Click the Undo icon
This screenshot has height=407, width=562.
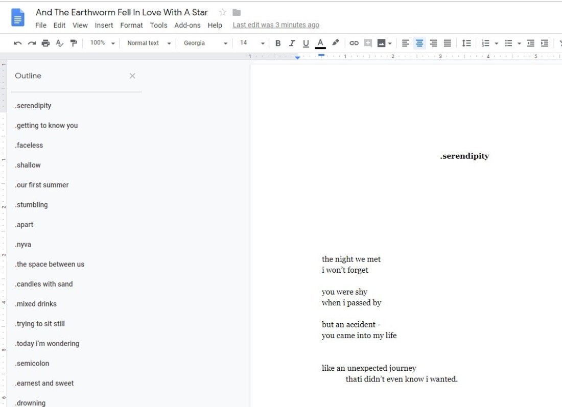tap(18, 43)
